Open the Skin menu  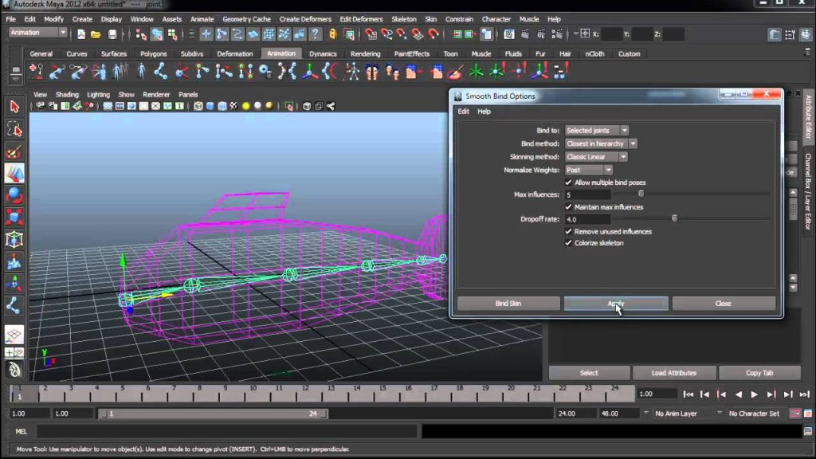(430, 19)
